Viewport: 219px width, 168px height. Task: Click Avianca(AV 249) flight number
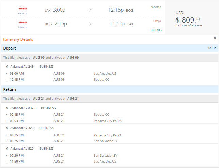(x=22, y=66)
